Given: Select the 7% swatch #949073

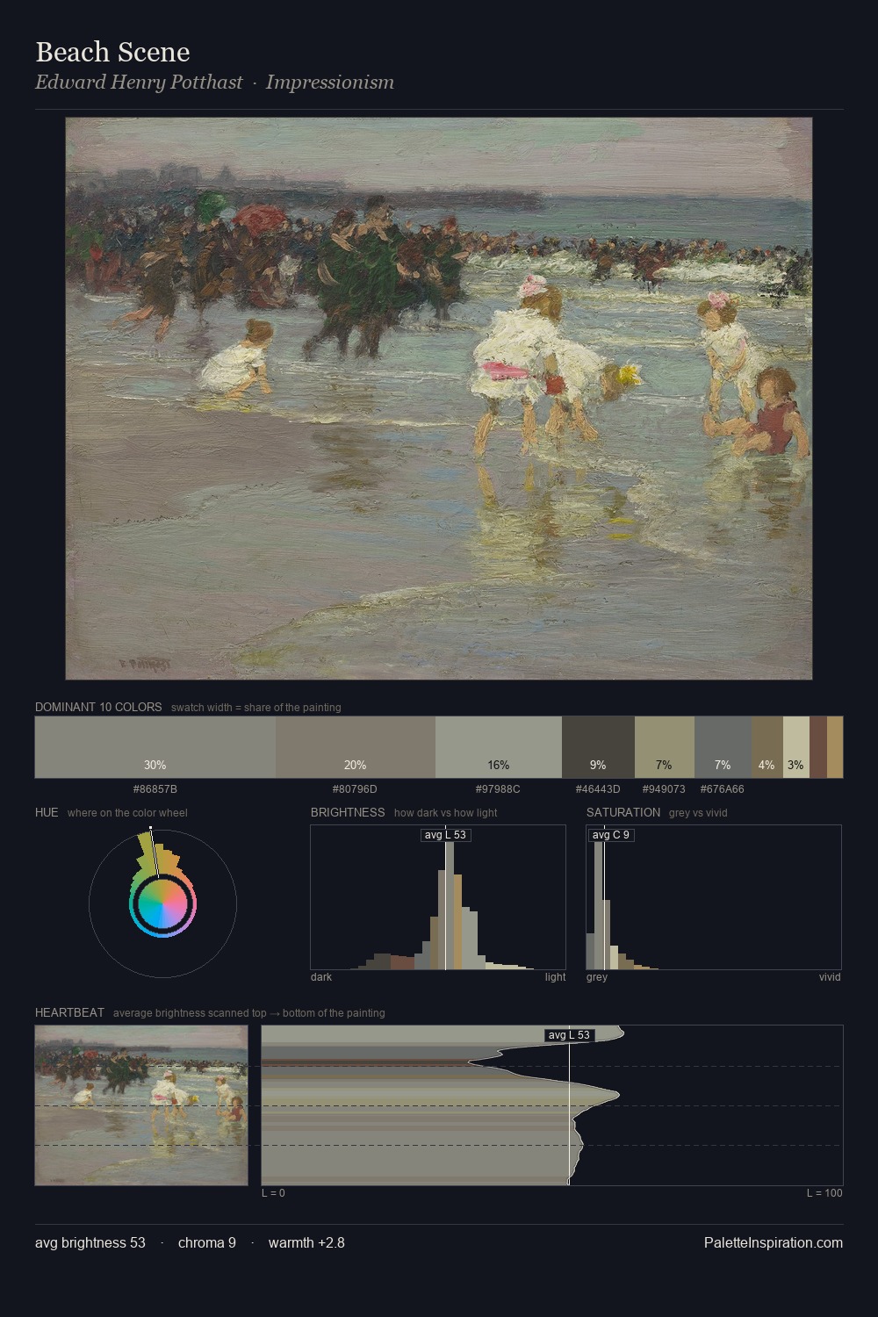Looking at the screenshot, I should click(x=665, y=747).
